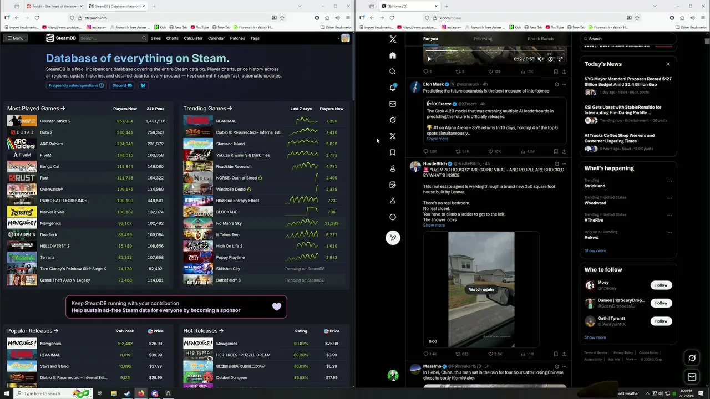Open X Notifications bell icon
710x399 pixels.
pos(393,88)
